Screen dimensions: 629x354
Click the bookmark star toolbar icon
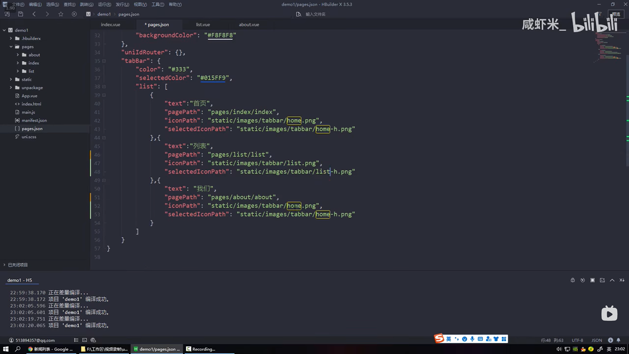[x=61, y=14]
